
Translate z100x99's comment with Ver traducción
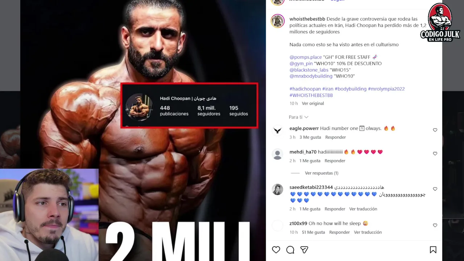368,232
